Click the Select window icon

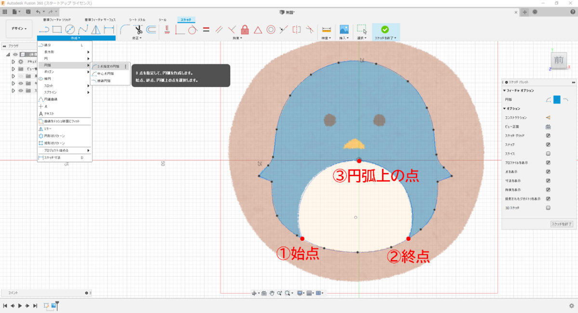click(x=362, y=29)
